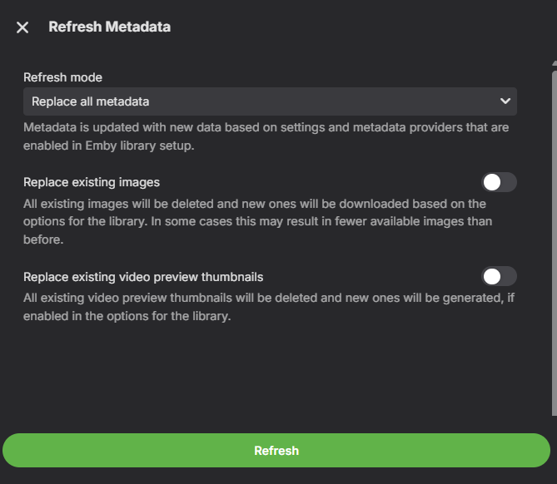The height and width of the screenshot is (484, 557).
Task: Turn on Replace existing video preview thumbnails
Action: tap(499, 276)
